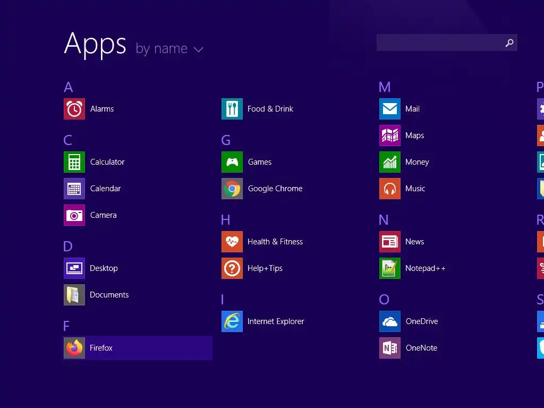Expand the 'by name' sort dropdown
This screenshot has width=544, height=408.
169,49
